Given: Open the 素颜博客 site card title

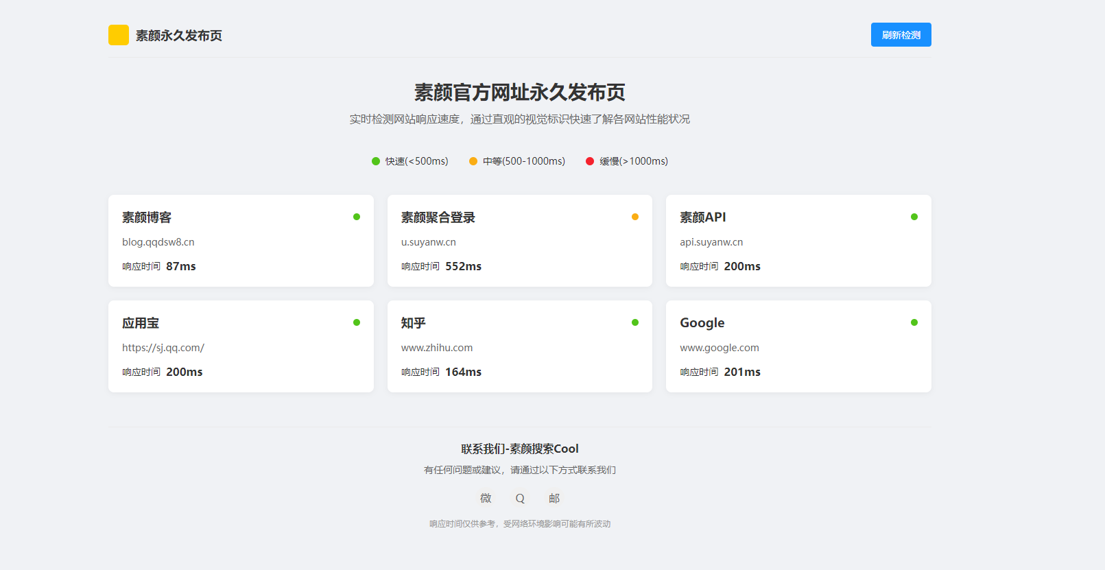Looking at the screenshot, I should click(147, 217).
